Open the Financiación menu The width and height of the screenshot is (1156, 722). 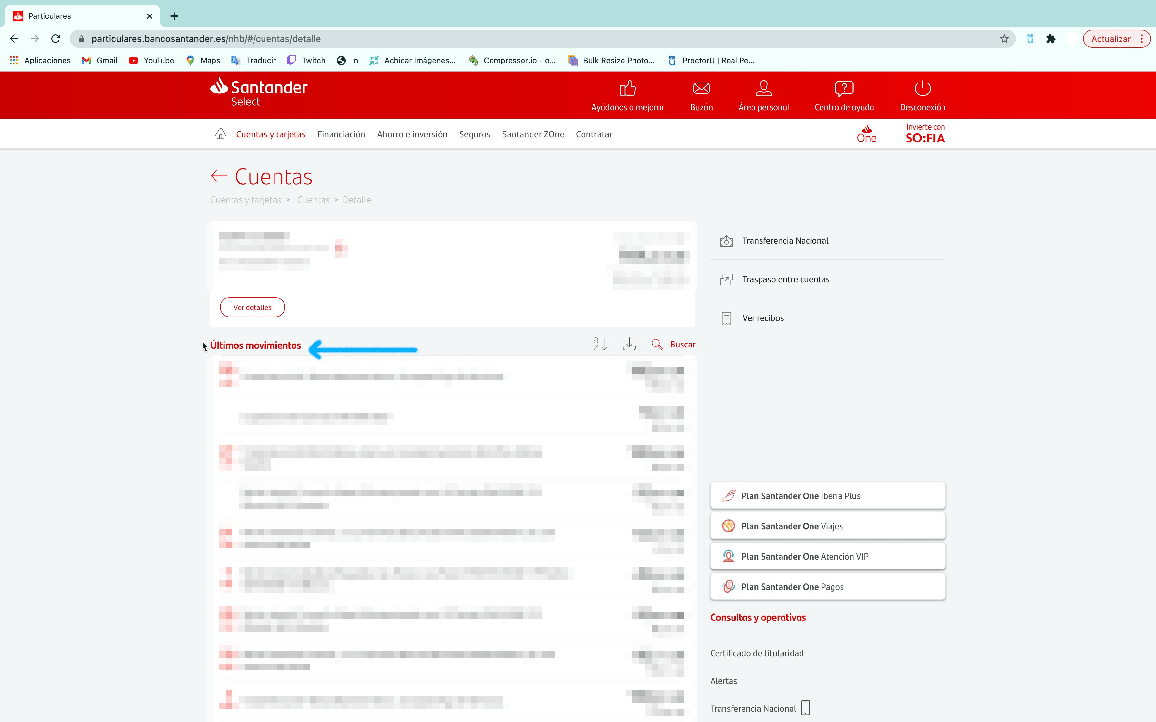click(x=341, y=135)
